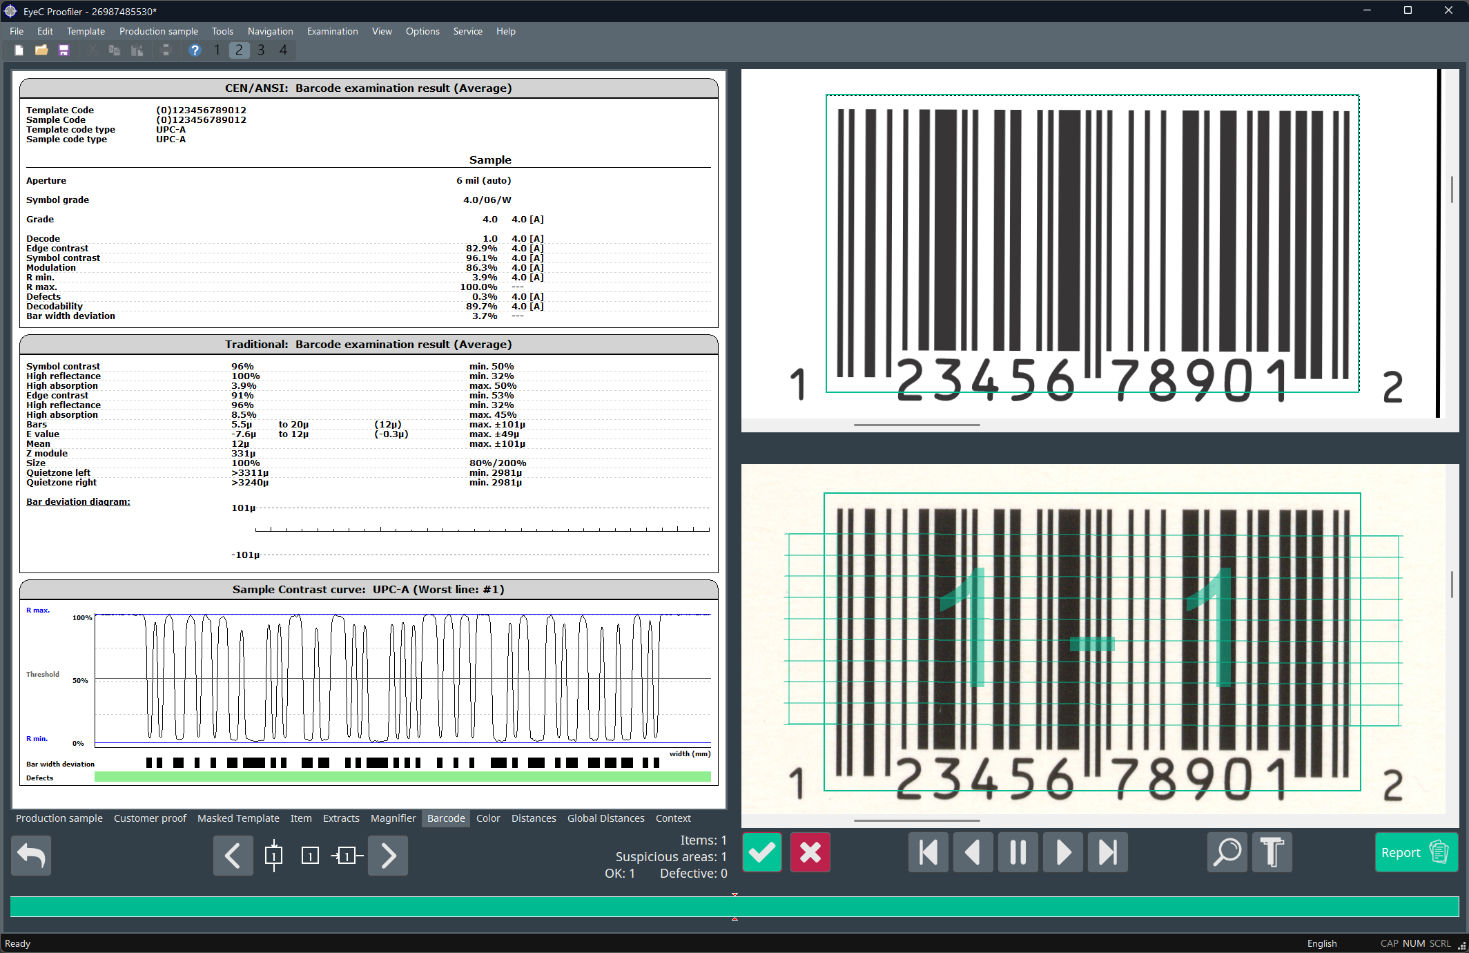Select the plain boxed item view icon

pos(310,856)
